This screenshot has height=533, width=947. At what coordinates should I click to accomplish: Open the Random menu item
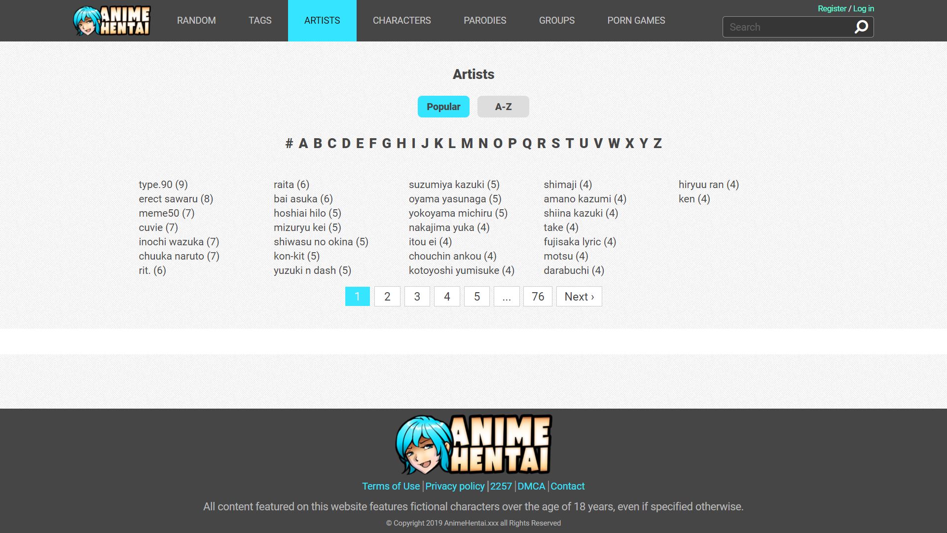click(x=196, y=21)
